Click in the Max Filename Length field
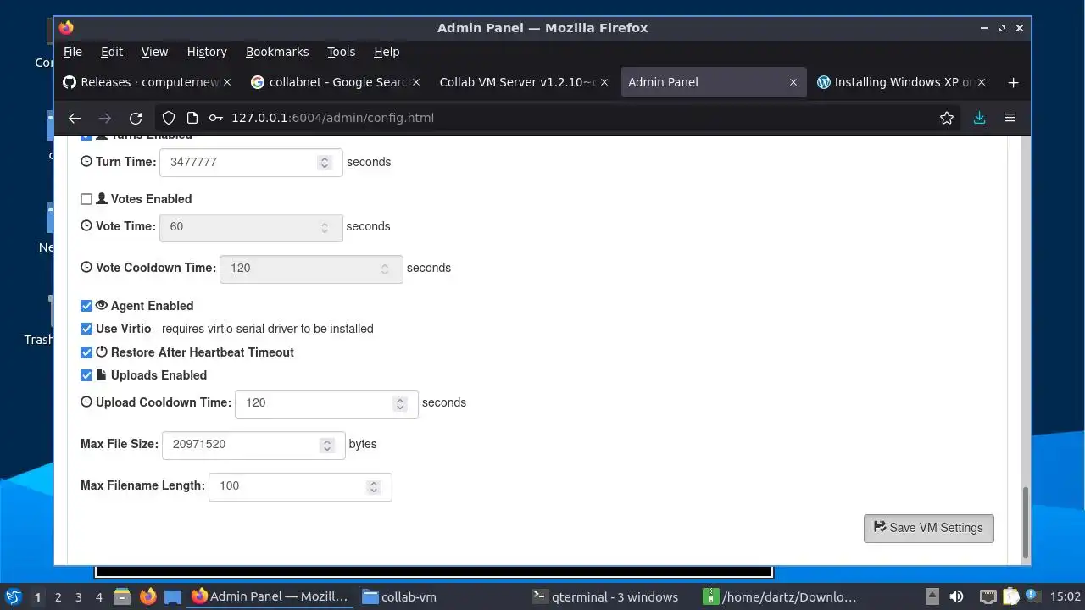 [x=300, y=486]
